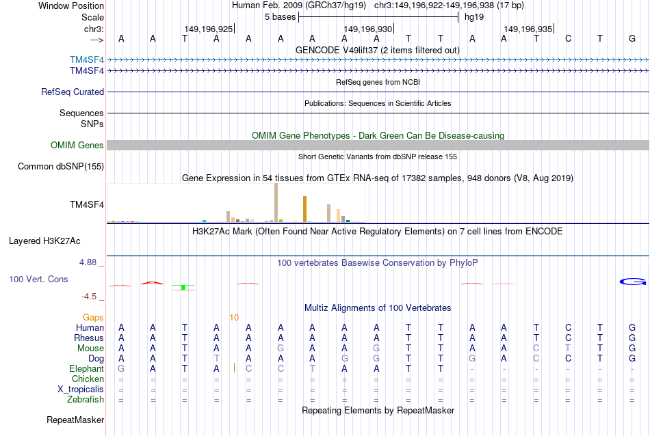Click the Window Position label
This screenshot has height=436, width=650.
point(71,5)
